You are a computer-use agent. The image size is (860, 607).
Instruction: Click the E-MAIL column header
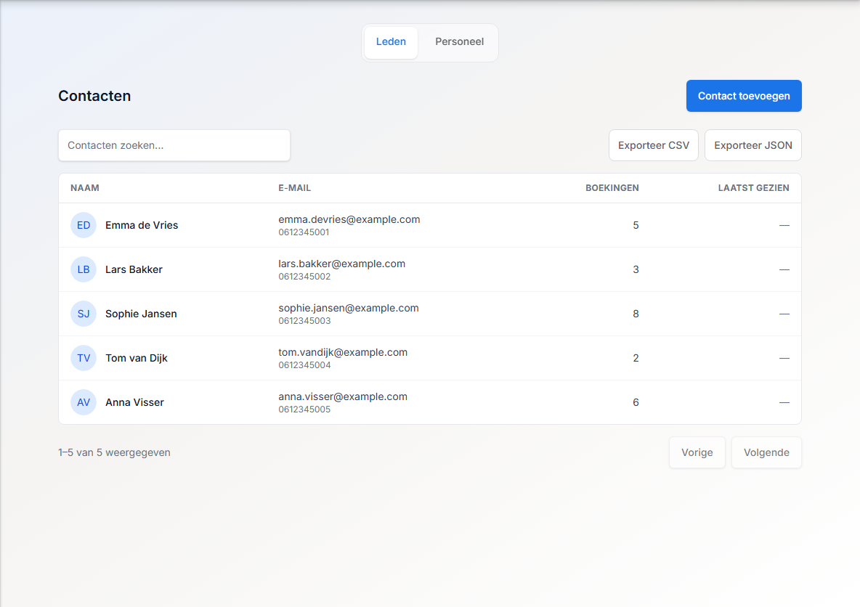tap(294, 188)
